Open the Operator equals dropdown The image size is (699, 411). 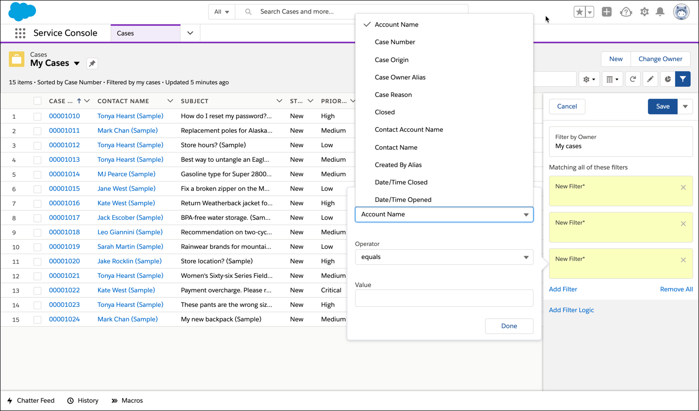[x=444, y=257]
